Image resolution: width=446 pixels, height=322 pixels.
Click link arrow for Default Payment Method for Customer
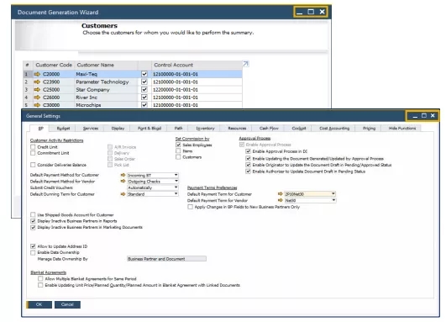123,175
